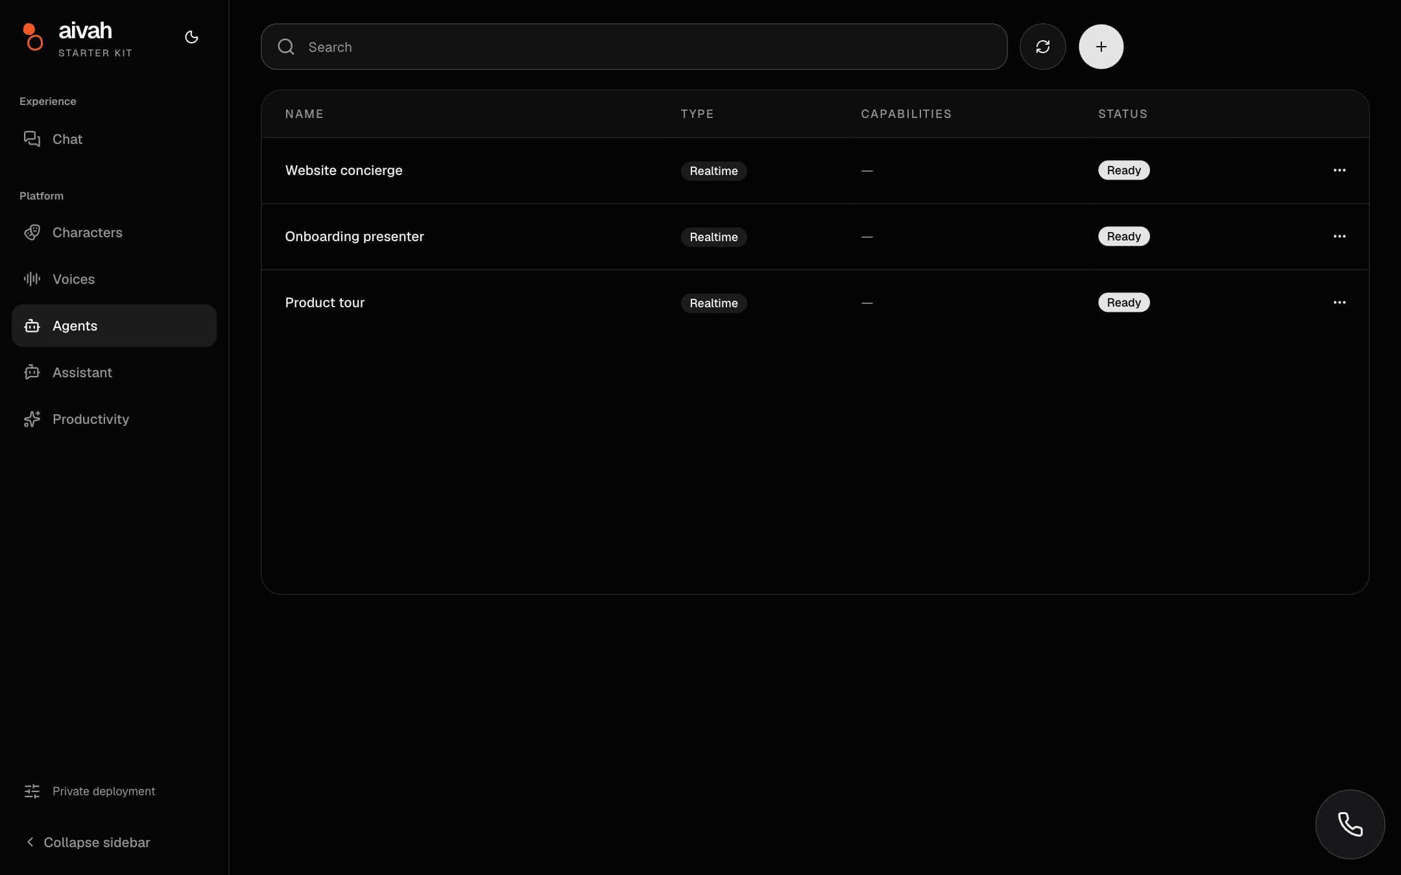Focus the Search input field

(634, 47)
